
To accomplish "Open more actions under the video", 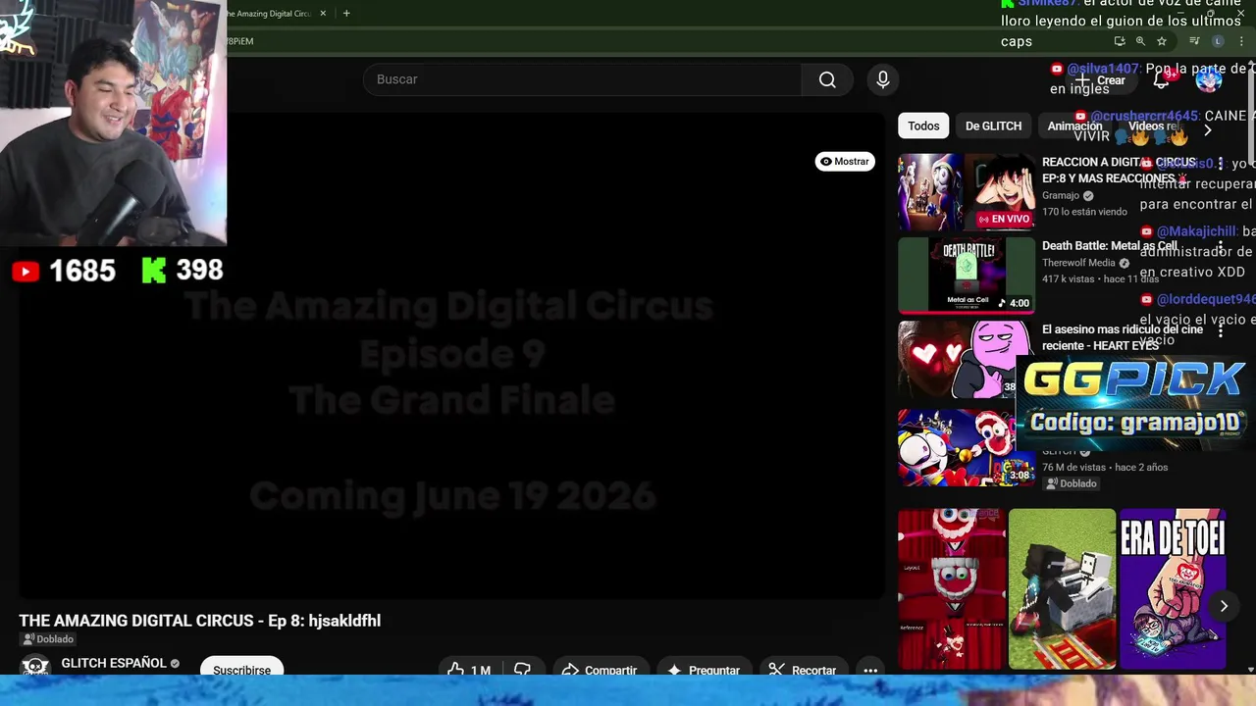I will pyautogui.click(x=870, y=670).
